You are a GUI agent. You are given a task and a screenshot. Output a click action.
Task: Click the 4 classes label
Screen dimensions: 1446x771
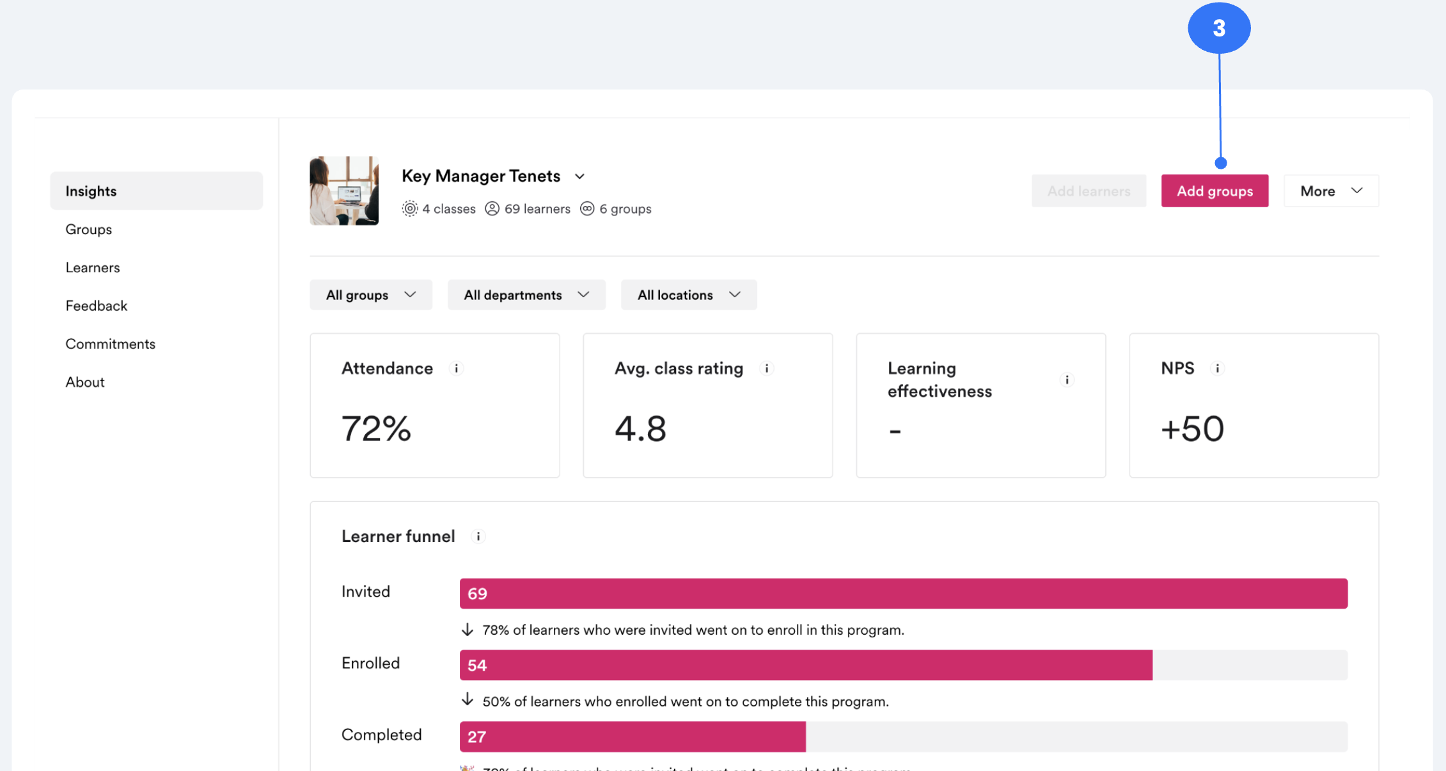point(449,209)
